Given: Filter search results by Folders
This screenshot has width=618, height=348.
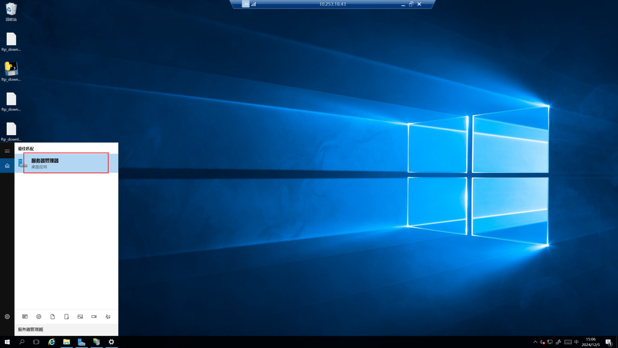Looking at the screenshot, I should click(66, 316).
